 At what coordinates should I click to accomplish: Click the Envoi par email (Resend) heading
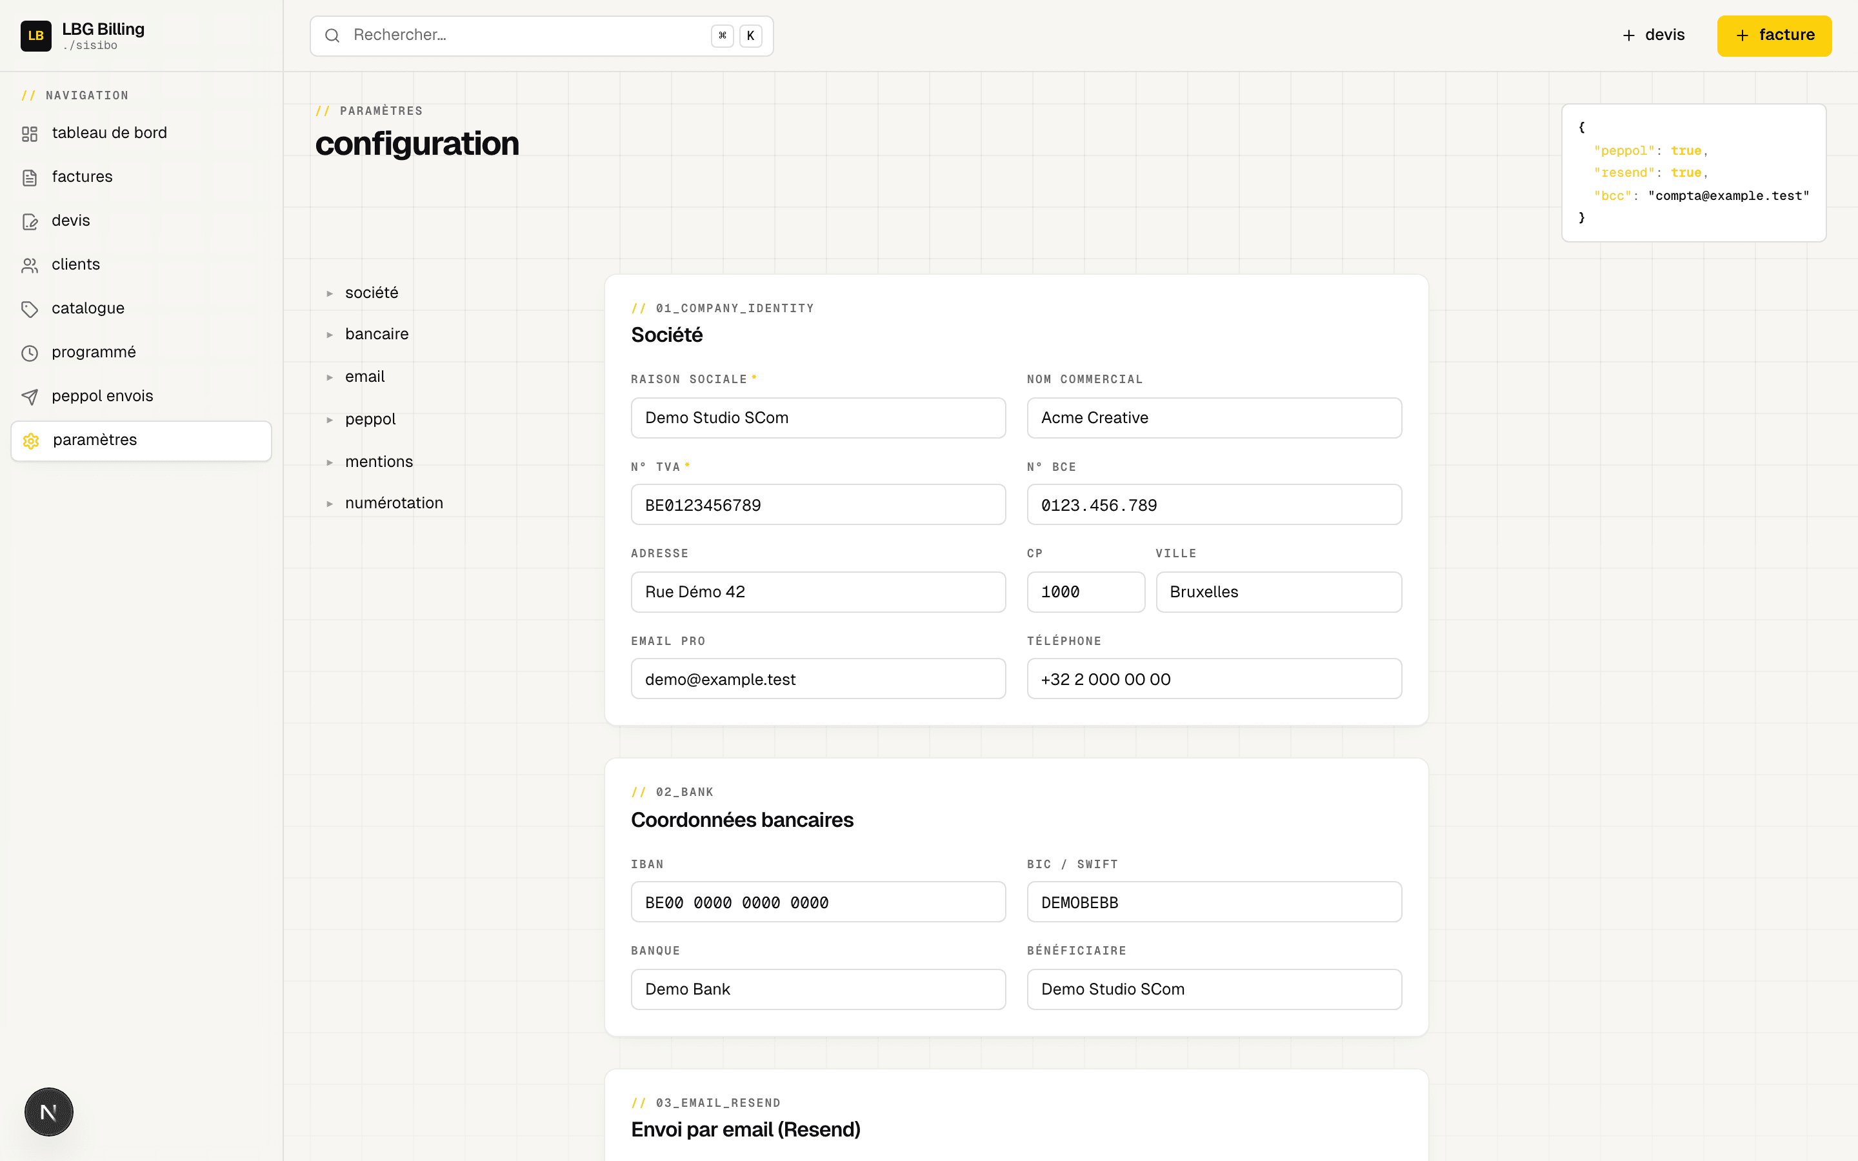tap(746, 1129)
